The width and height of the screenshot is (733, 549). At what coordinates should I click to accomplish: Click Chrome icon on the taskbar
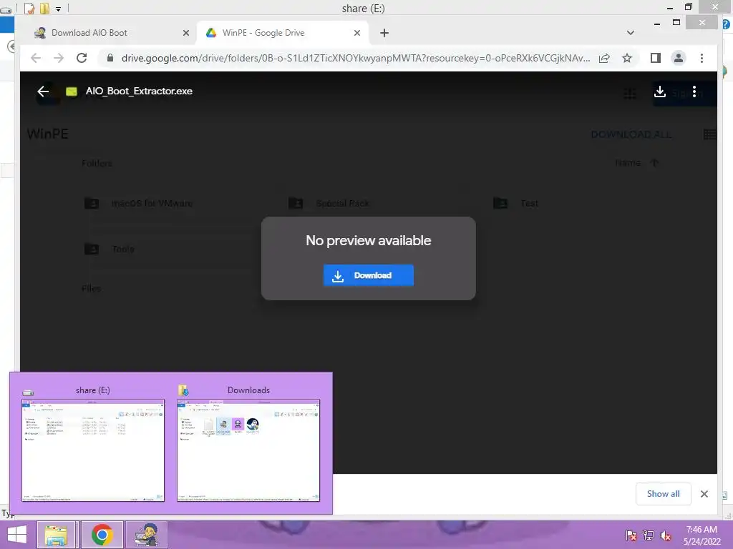102,535
